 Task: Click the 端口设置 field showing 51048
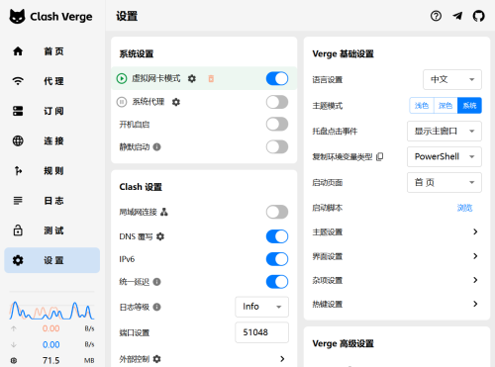tap(262, 332)
